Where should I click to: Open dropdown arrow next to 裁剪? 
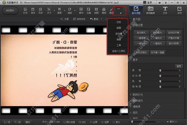pyautogui.click(x=65, y=11)
